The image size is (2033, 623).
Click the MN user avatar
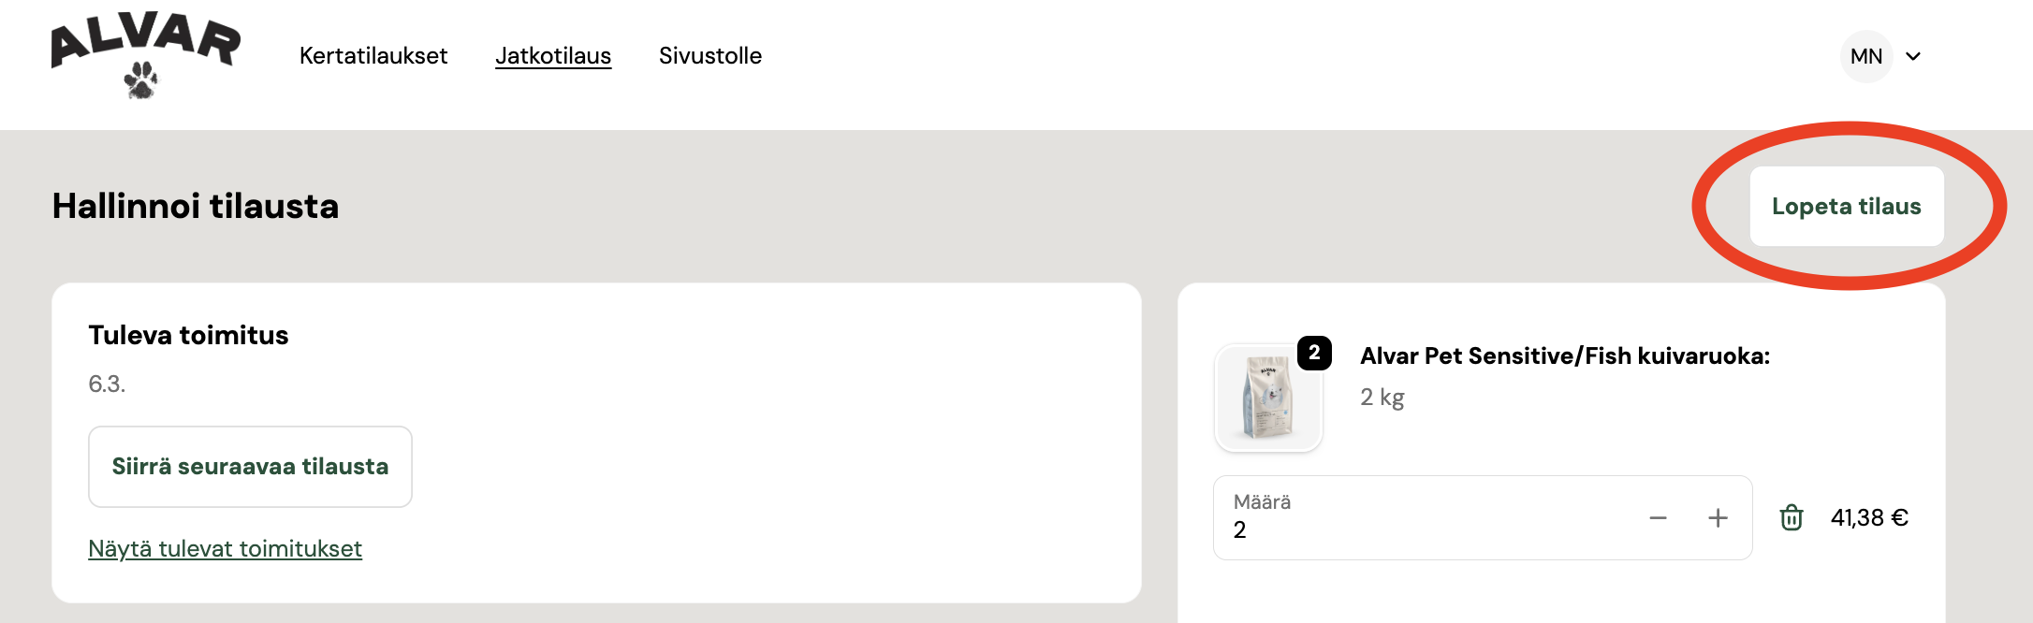(1865, 56)
